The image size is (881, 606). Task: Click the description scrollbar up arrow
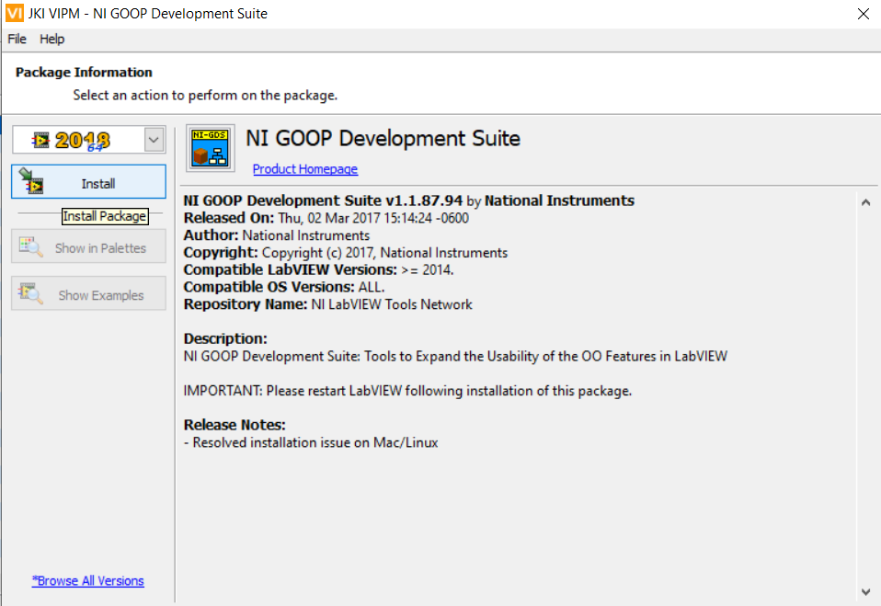point(866,202)
